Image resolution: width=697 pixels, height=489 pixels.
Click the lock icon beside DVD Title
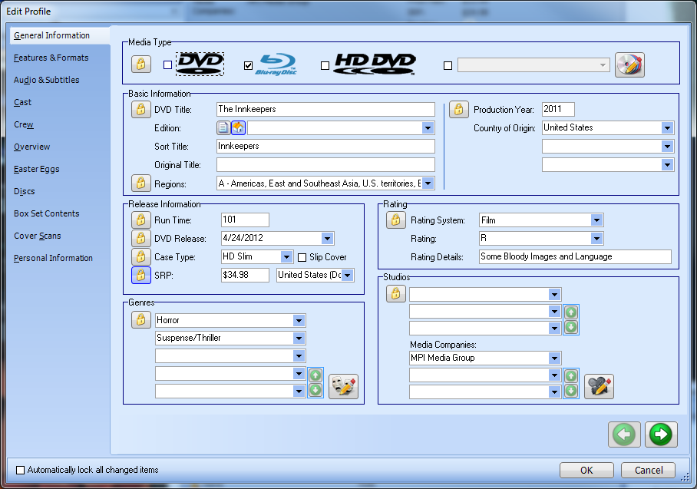tap(140, 110)
